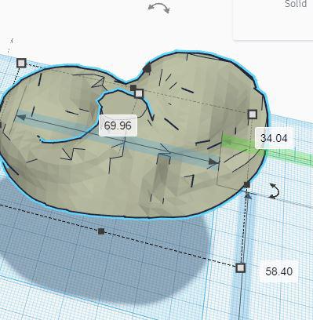This screenshot has height=320, width=313.
Task: Grab the white handle next to 58.40
Action: 240,268
